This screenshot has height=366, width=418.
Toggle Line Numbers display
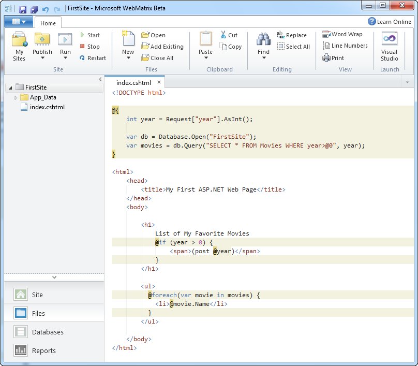(x=345, y=46)
